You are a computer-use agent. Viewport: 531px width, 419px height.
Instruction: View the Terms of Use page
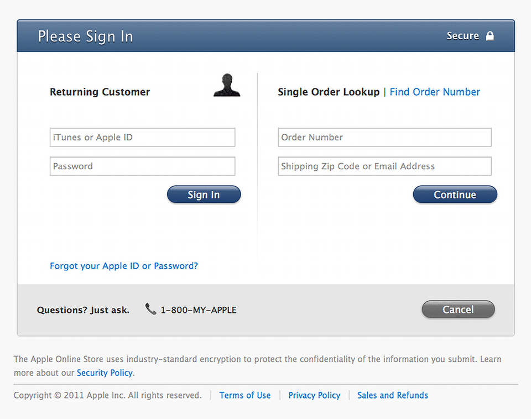(245, 395)
